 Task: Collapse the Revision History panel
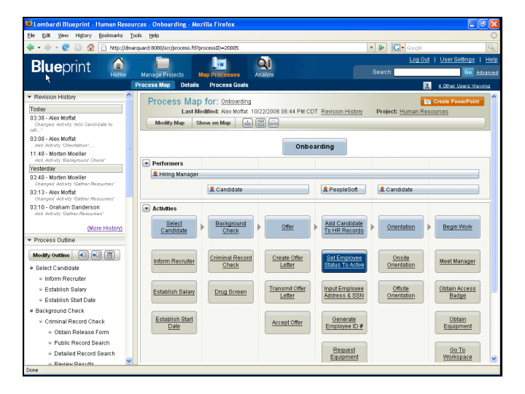(30, 97)
